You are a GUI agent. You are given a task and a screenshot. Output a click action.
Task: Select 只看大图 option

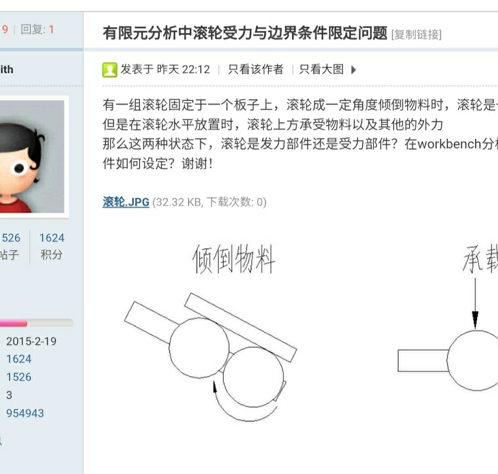pyautogui.click(x=321, y=69)
